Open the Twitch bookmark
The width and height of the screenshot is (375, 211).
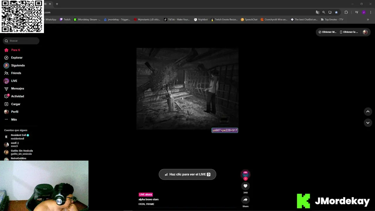[x=65, y=20]
